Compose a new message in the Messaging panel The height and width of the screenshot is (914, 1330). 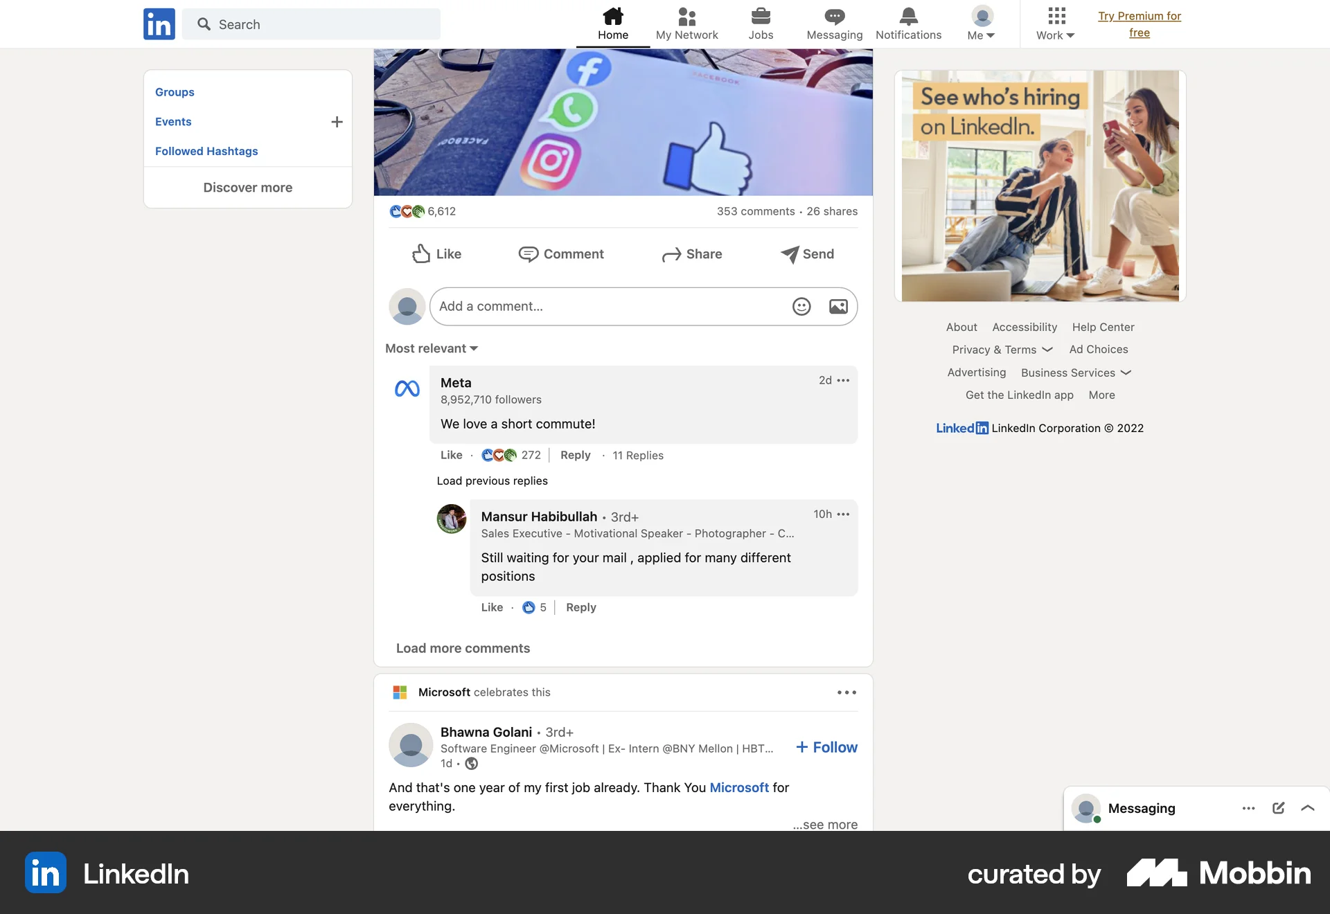coord(1278,808)
